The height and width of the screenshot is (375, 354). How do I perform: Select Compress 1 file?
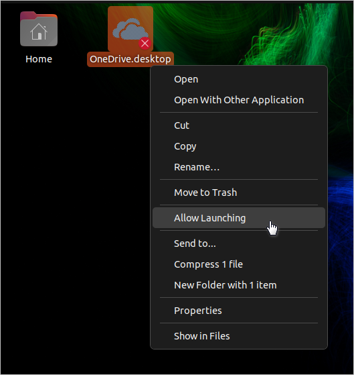coord(239,264)
